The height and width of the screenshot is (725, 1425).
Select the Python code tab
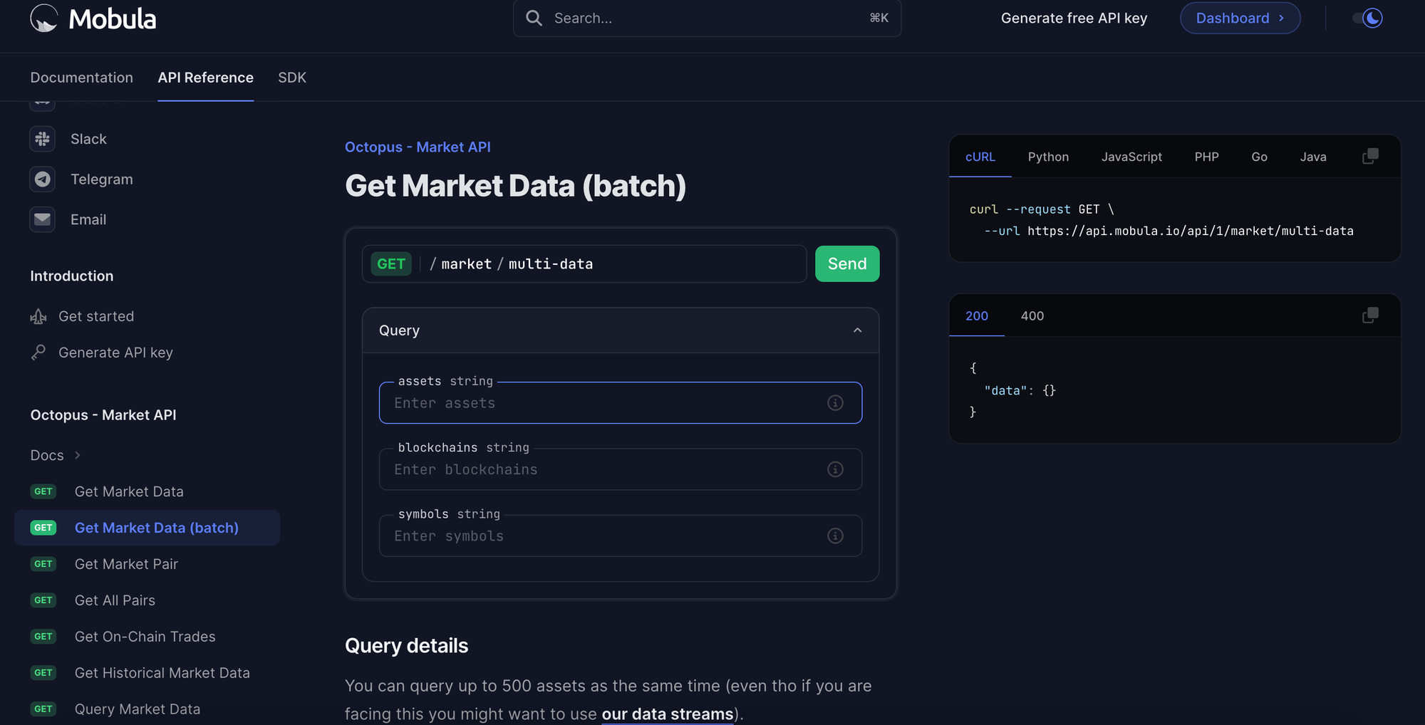(1048, 157)
